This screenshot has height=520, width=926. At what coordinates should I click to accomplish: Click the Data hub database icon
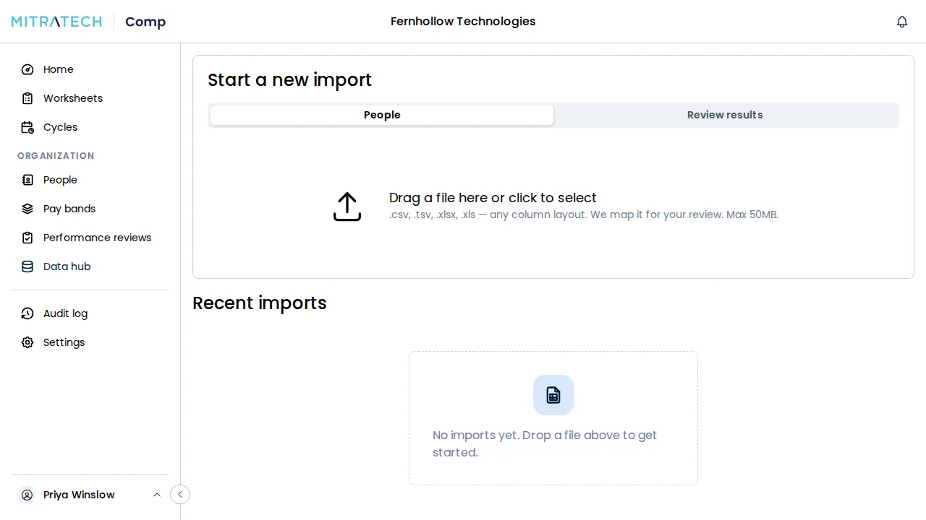[27, 266]
